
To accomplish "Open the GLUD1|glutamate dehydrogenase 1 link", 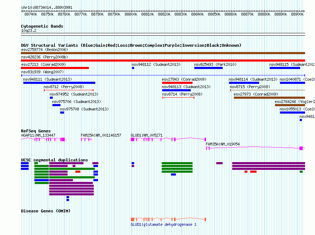I will pos(164,224).
